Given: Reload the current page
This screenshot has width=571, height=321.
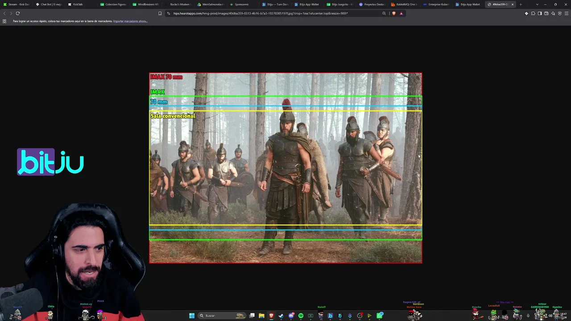Looking at the screenshot, I should pyautogui.click(x=18, y=13).
